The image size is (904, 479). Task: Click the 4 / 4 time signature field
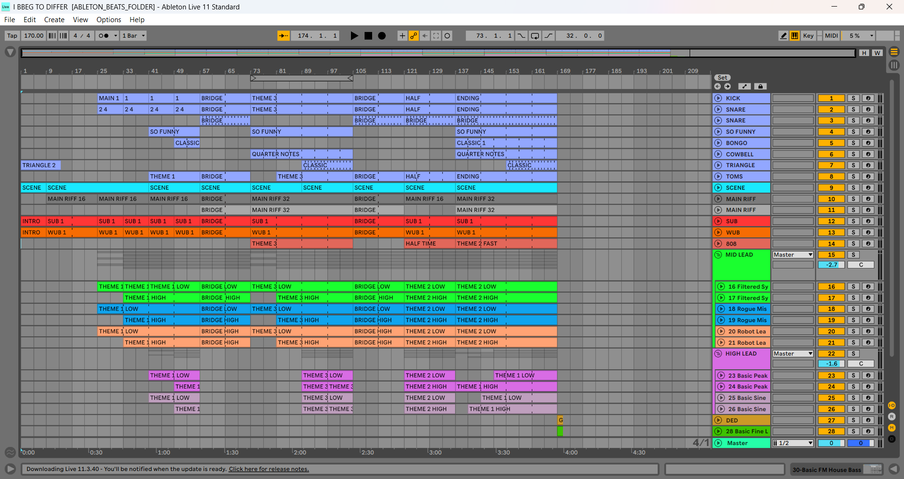click(x=82, y=36)
